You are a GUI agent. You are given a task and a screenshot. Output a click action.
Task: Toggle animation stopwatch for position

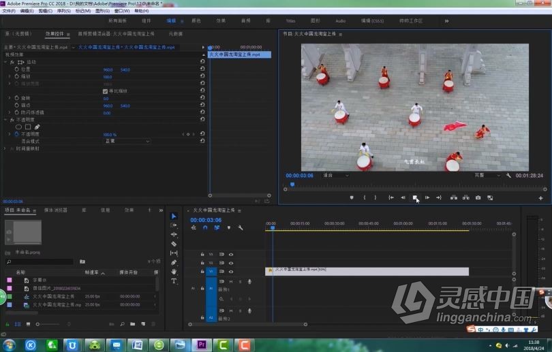[16, 69]
